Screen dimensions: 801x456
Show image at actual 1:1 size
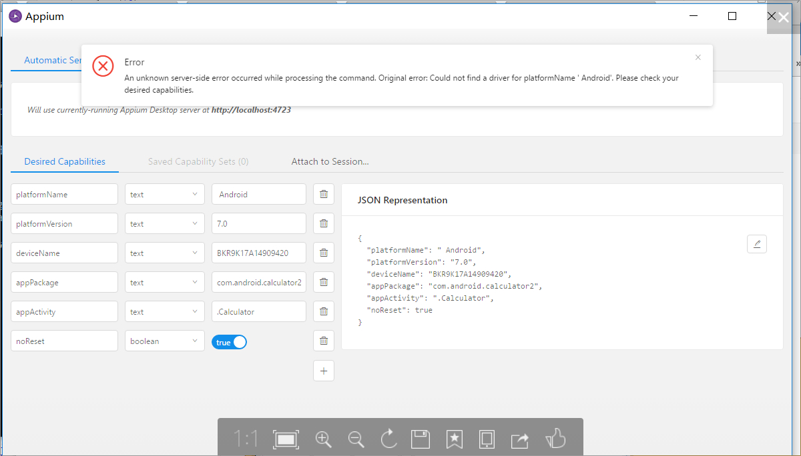tap(246, 438)
